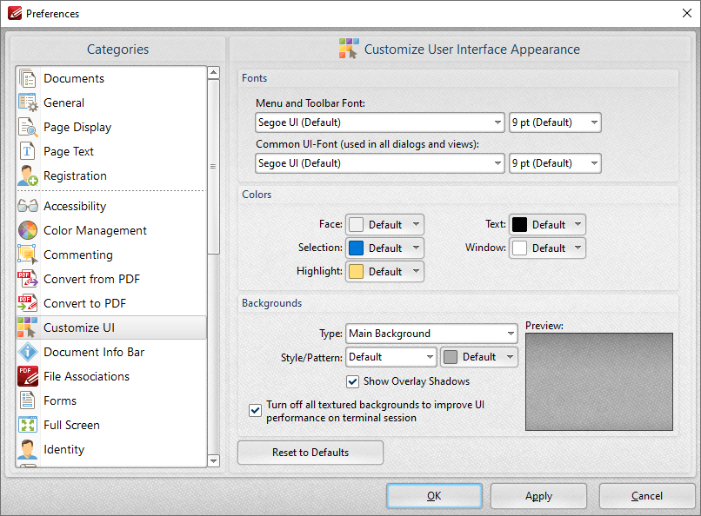Select the Page Display category label

tap(77, 127)
